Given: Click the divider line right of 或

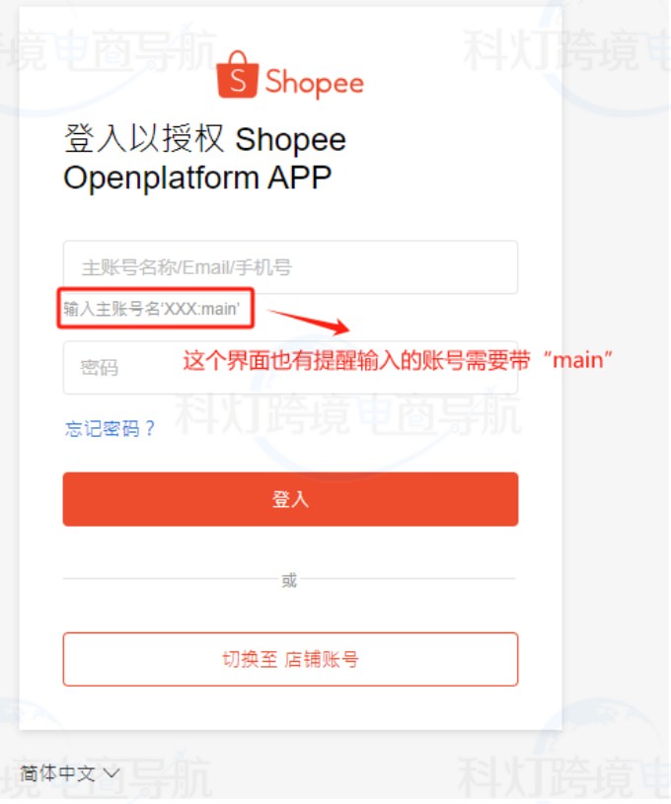Looking at the screenshot, I should click(409, 578).
